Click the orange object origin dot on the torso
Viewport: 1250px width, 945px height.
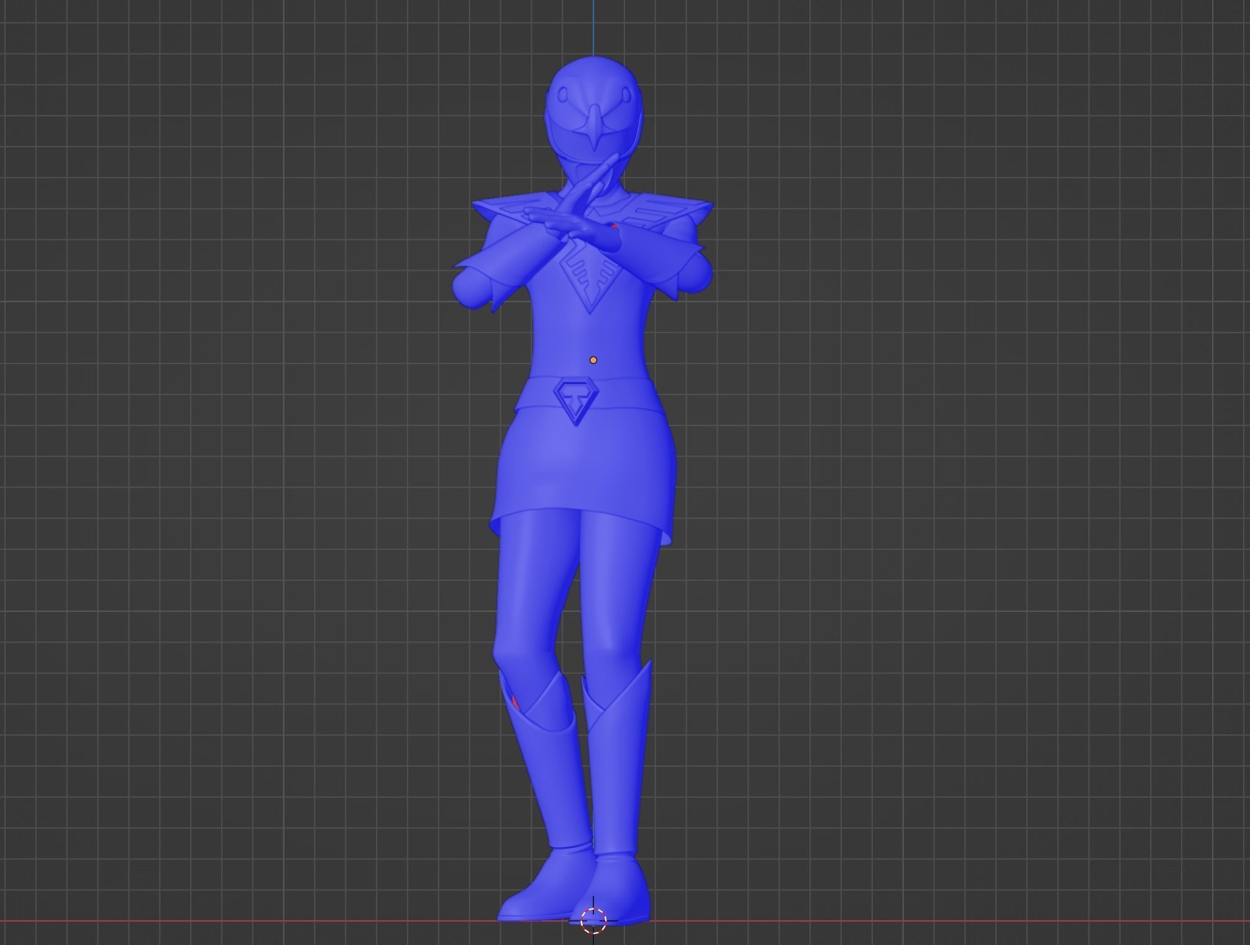[593, 360]
